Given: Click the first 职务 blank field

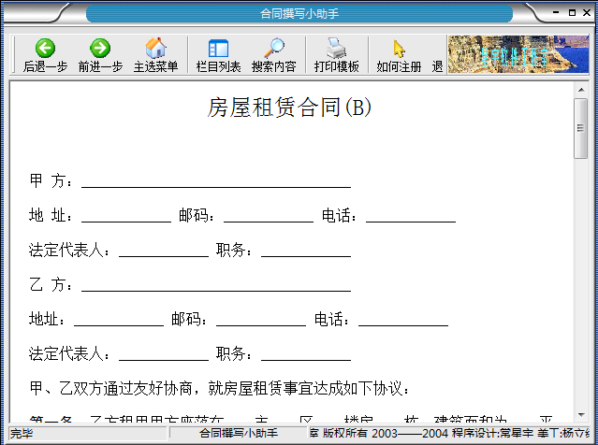Looking at the screenshot, I should (305, 250).
